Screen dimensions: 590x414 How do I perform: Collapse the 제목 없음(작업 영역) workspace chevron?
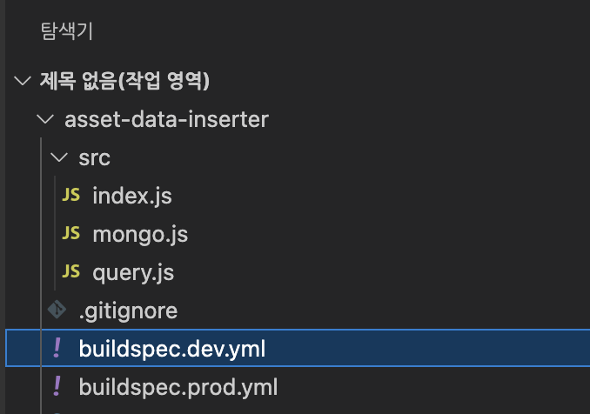pos(21,82)
